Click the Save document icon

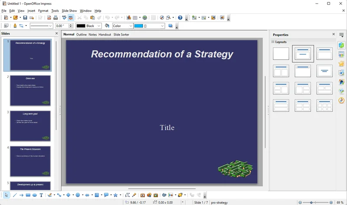tap(25, 18)
